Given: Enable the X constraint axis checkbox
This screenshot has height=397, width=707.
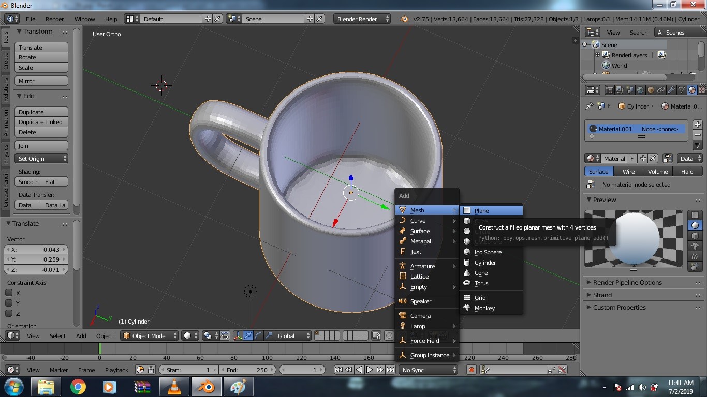Looking at the screenshot, I should click(9, 293).
